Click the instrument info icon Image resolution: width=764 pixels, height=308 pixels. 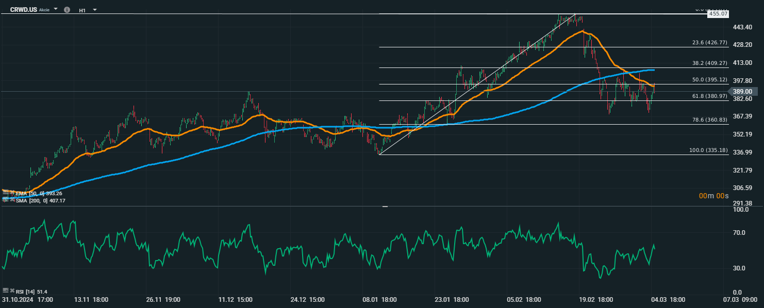[67, 10]
